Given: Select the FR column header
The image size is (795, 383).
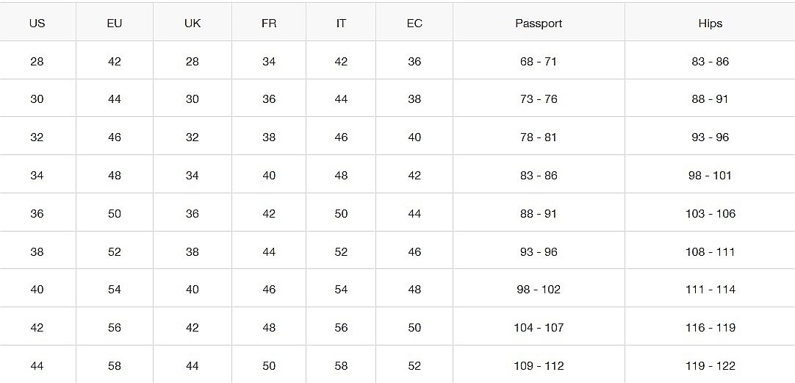Looking at the screenshot, I should click(269, 24).
